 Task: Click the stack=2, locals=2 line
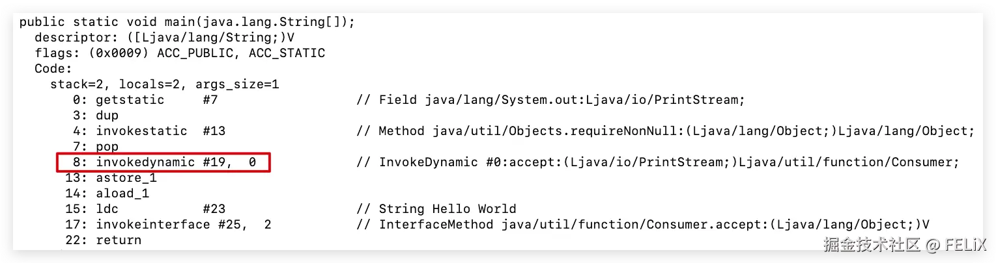[x=165, y=84]
